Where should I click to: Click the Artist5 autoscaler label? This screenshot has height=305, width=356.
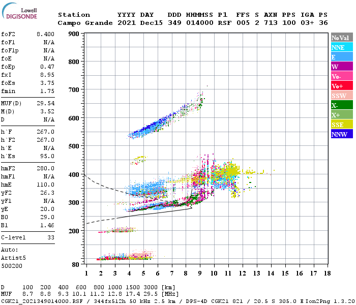13,258
